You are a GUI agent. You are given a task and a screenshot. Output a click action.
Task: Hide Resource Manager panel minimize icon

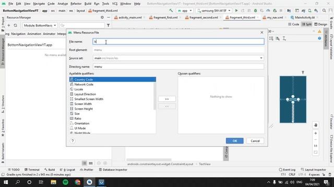click(108, 17)
